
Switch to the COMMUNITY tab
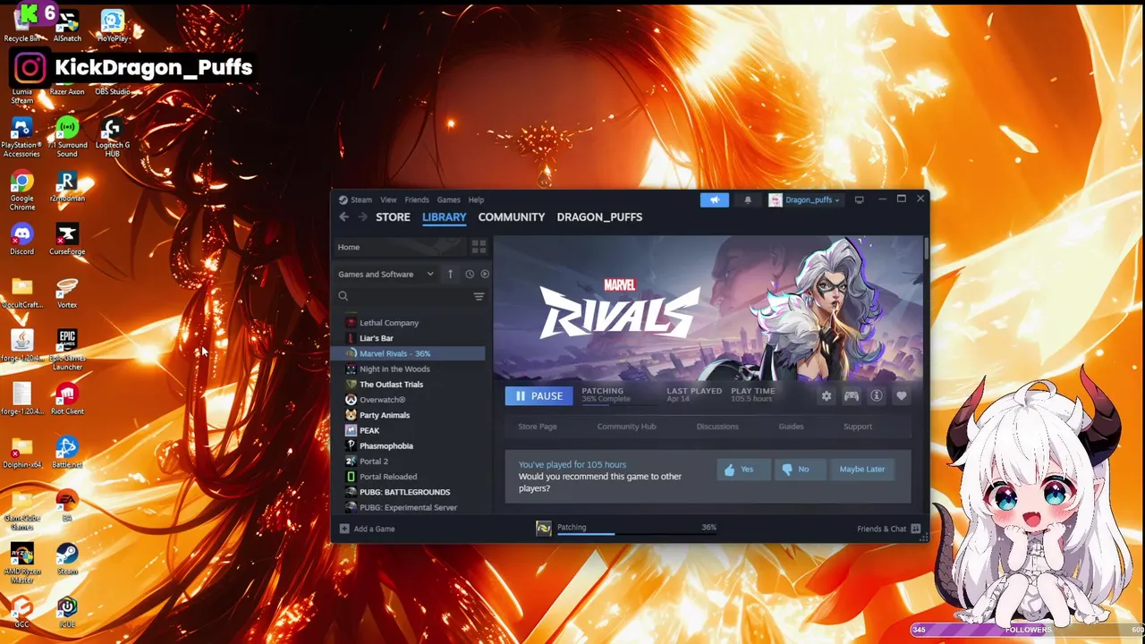pos(511,216)
